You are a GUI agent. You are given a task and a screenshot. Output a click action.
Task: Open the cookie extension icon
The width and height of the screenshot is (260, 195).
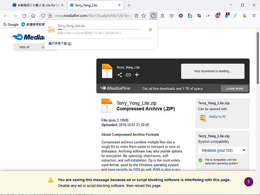245,16
